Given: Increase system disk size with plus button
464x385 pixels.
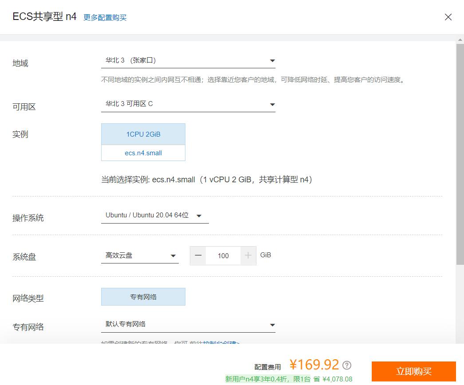Looking at the screenshot, I should (248, 255).
